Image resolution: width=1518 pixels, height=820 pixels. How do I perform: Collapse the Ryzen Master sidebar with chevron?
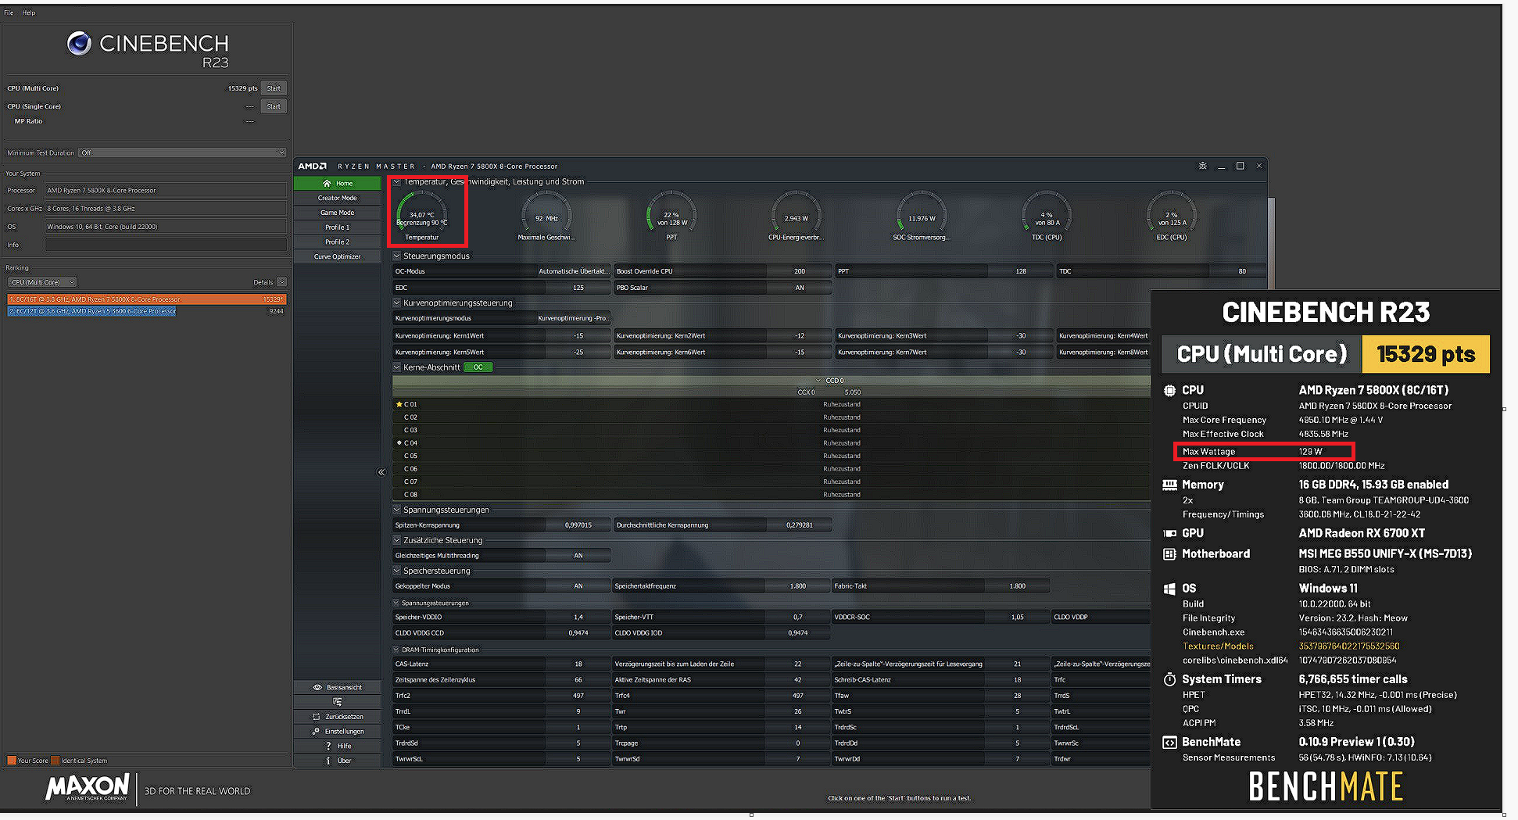point(381,472)
